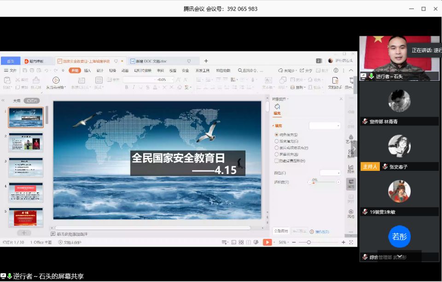Viewport: 442px width, 282px height.
Task: Click the WPS user avatar icon
Action: pos(331,61)
